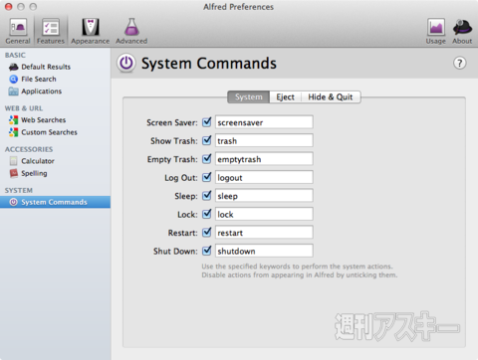
Task: Open the Appearance tuxedo icon
Action: click(x=91, y=31)
